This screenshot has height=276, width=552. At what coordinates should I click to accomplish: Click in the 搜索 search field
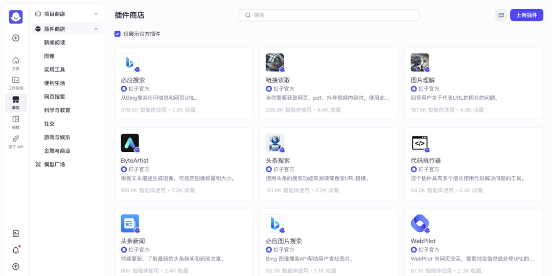point(329,15)
